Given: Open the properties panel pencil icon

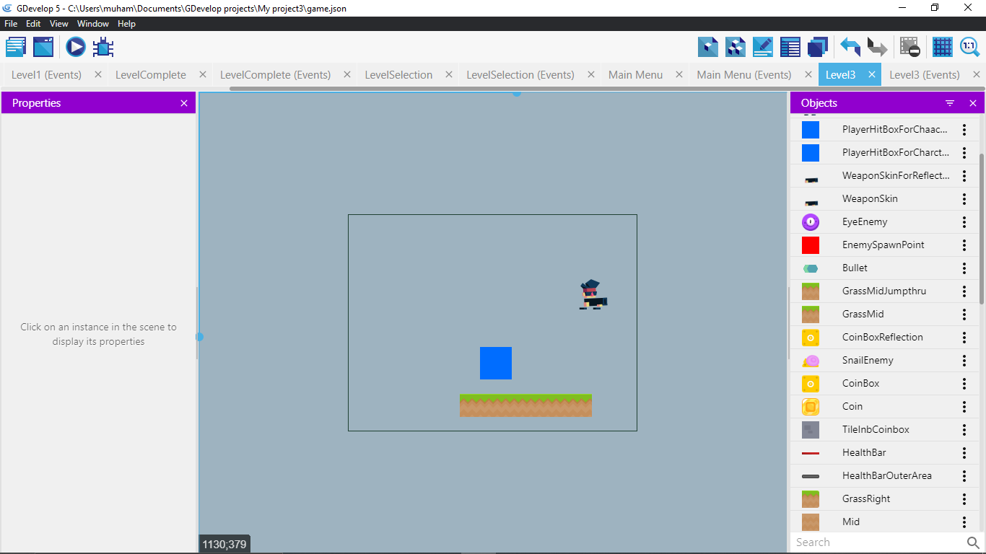Looking at the screenshot, I should (x=763, y=47).
